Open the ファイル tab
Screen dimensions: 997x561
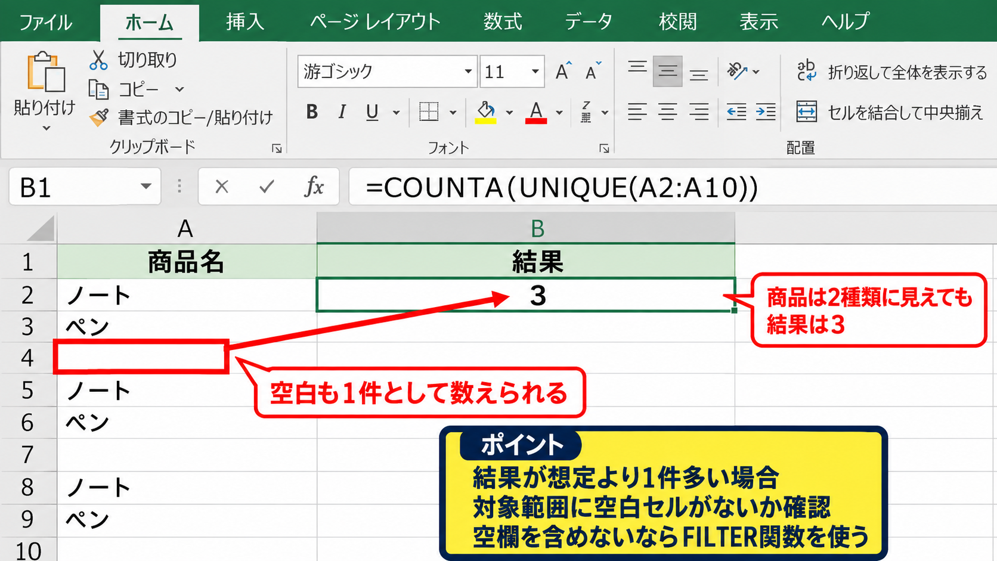pyautogui.click(x=46, y=22)
